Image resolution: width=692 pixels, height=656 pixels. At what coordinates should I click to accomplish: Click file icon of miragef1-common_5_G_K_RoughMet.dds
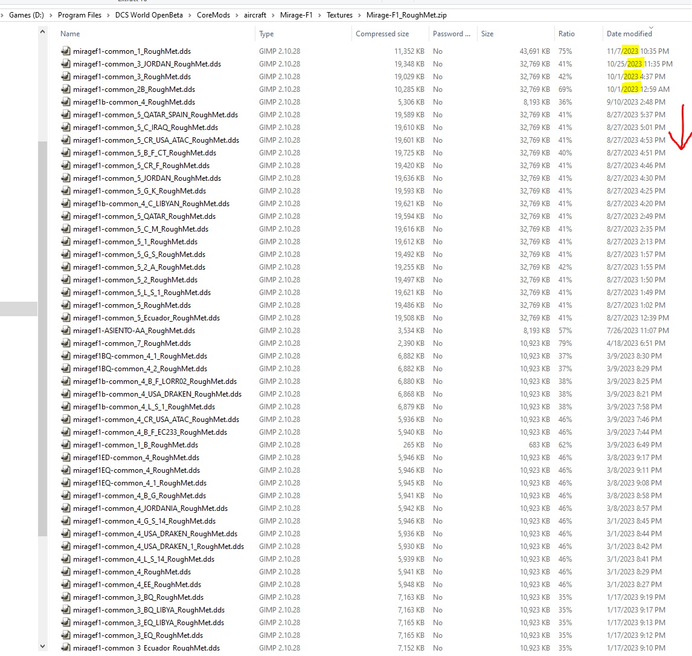point(66,191)
